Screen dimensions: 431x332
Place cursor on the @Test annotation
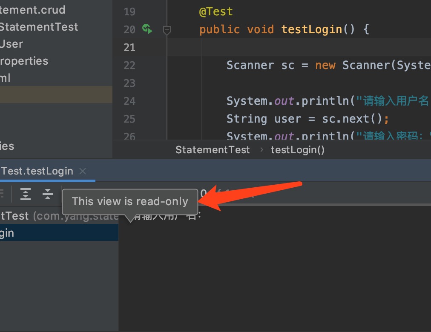pos(216,11)
